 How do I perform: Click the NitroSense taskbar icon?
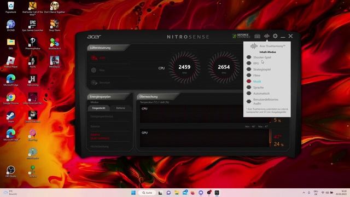tap(217, 193)
